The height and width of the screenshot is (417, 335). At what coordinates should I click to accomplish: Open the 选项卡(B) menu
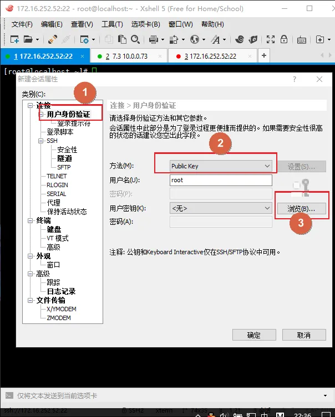(146, 24)
